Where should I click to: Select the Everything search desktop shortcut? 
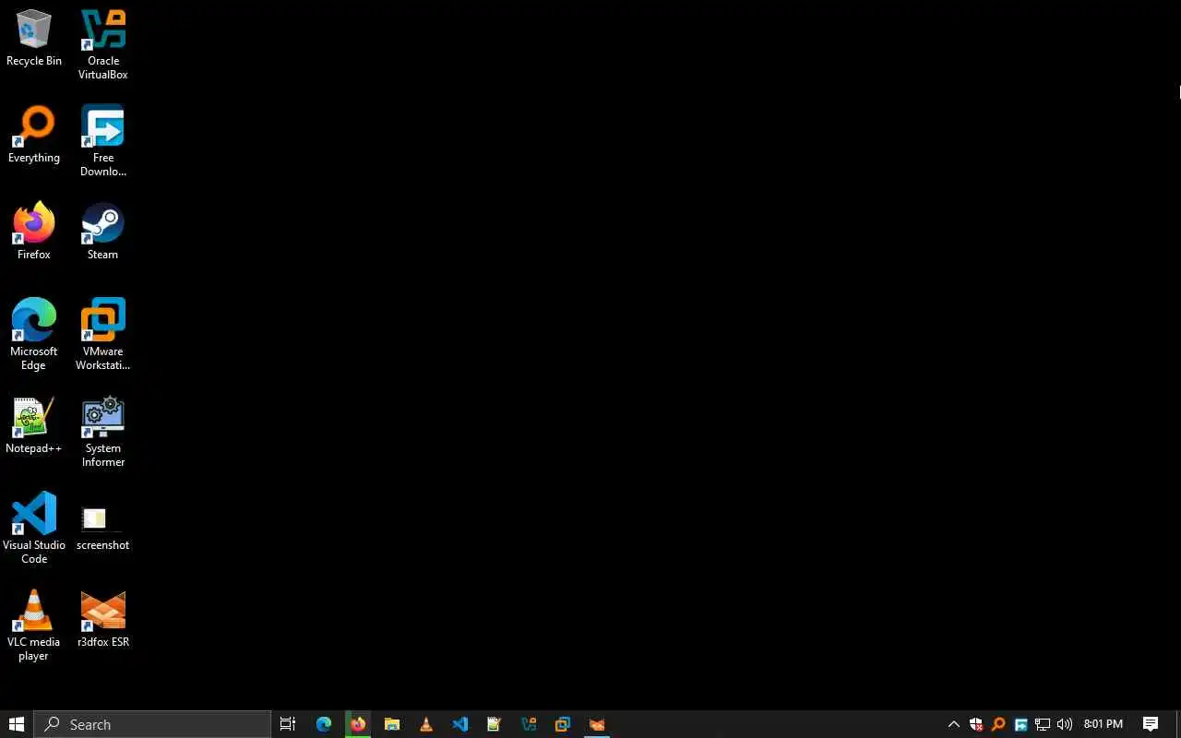click(x=34, y=135)
